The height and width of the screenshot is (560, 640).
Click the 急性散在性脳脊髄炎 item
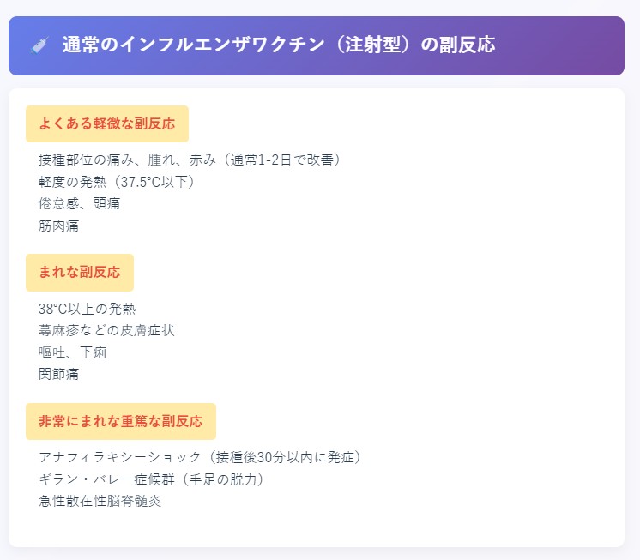click(x=100, y=501)
